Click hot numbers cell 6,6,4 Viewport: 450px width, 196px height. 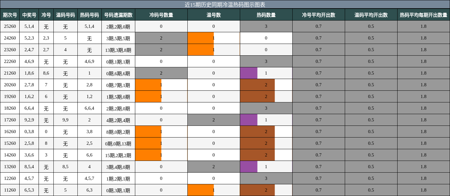pos(89,108)
